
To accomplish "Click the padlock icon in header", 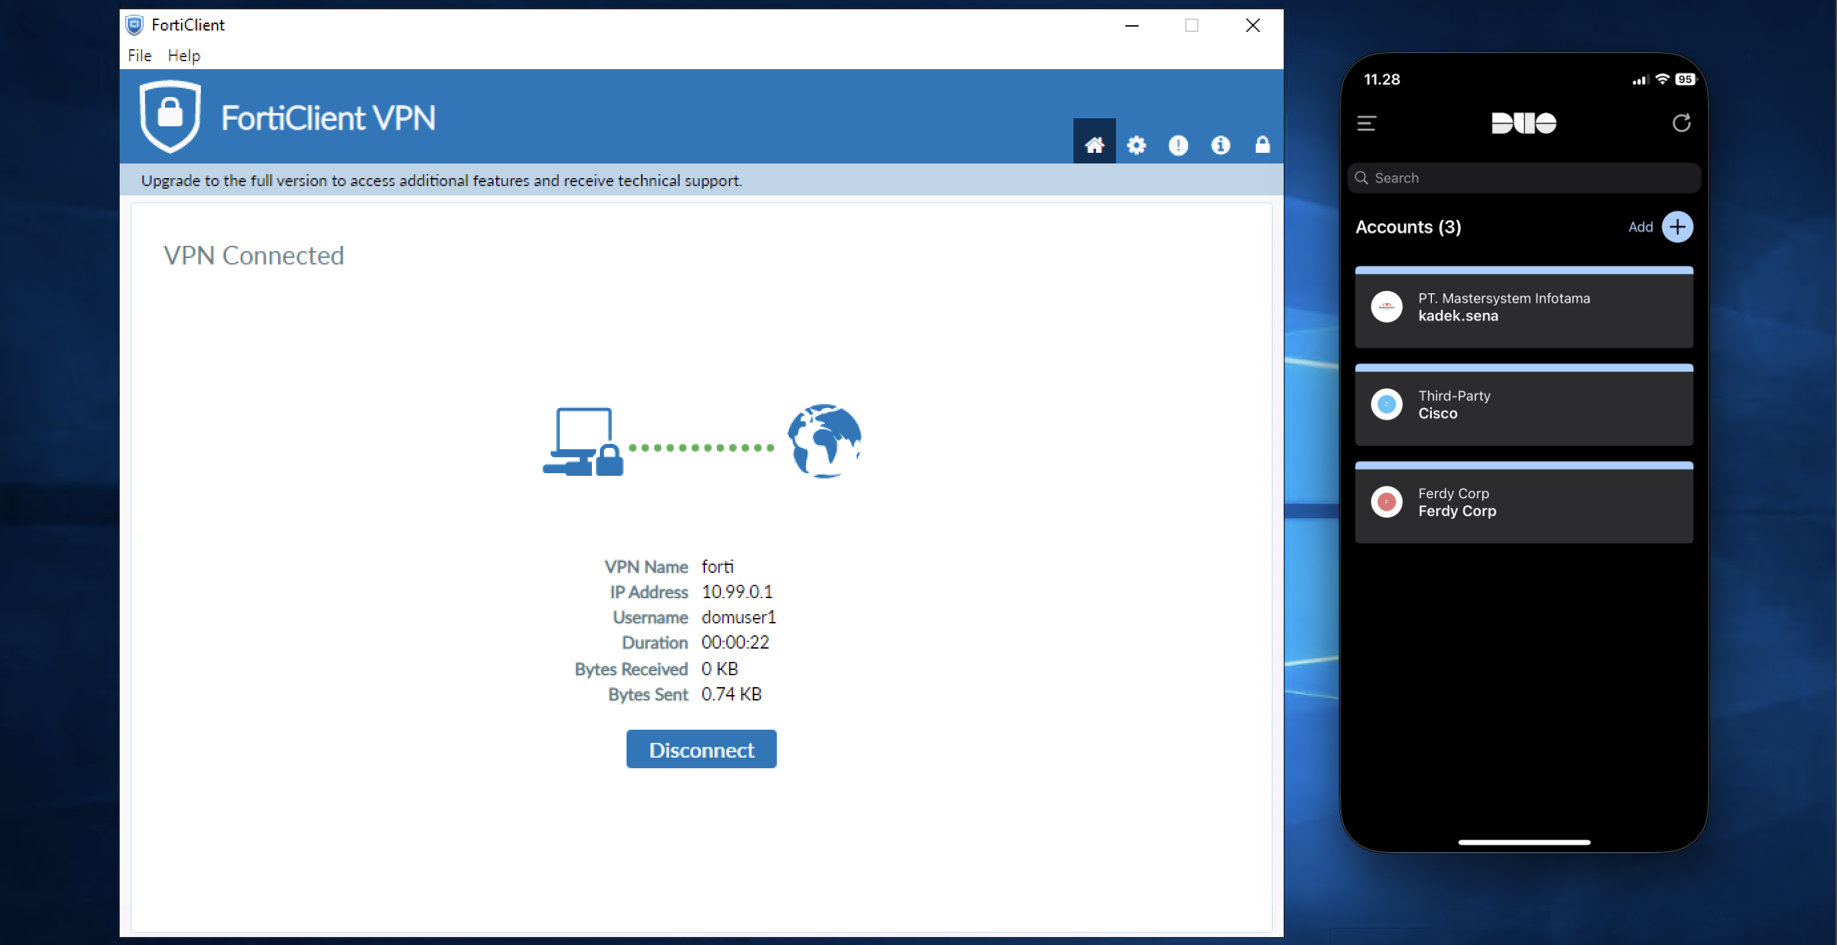I will pyautogui.click(x=1262, y=146).
